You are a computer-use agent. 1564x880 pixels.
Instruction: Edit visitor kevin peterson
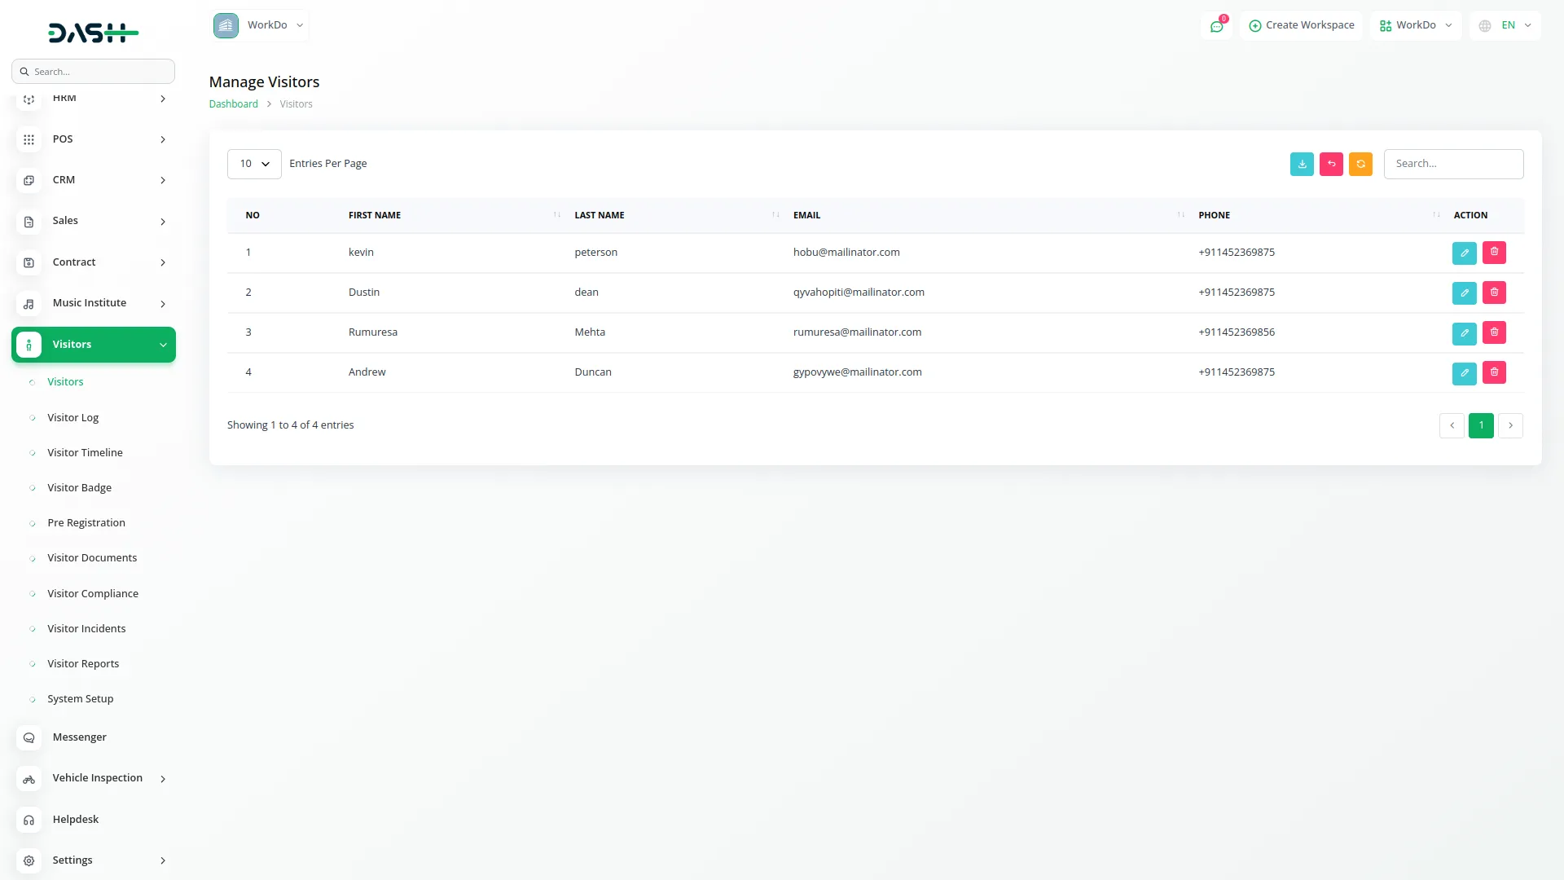(1464, 253)
